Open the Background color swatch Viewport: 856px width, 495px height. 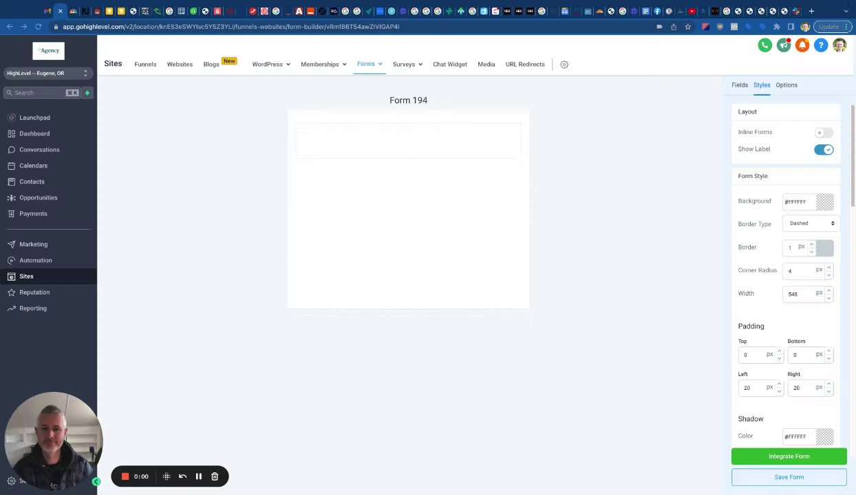(x=825, y=201)
